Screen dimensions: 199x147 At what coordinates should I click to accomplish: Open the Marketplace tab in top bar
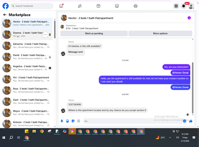[x=117, y=6]
